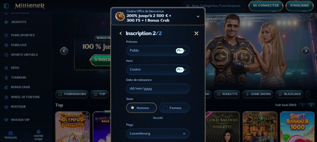This screenshot has height=142, width=317.
Task: Toggle the sidebar collapse icon
Action: tap(6, 6)
